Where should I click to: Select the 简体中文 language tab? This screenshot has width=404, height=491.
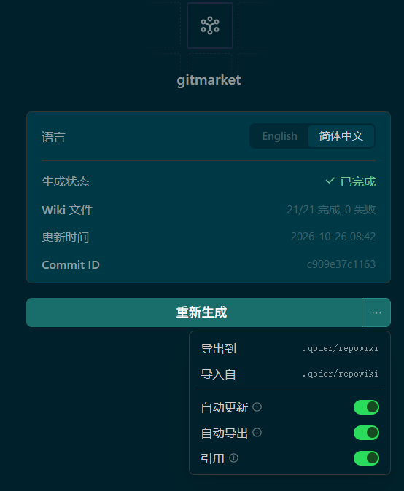pyautogui.click(x=341, y=136)
